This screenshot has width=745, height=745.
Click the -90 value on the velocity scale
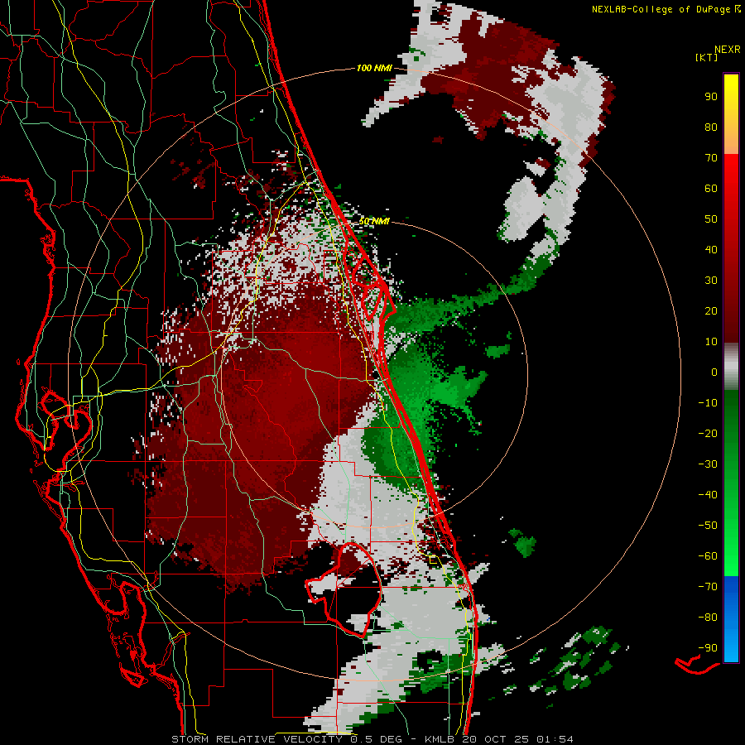708,648
